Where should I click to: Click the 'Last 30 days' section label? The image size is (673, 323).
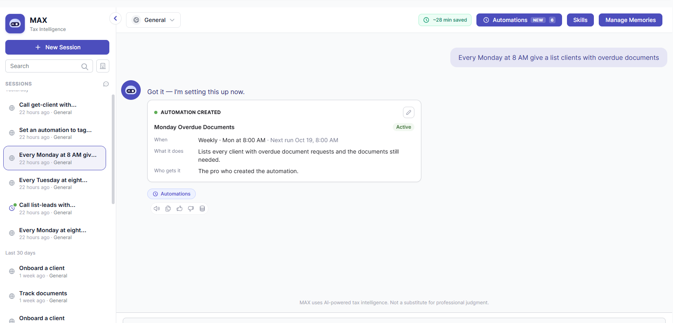20,253
